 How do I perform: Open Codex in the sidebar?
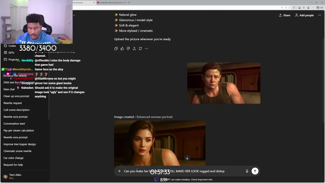(10, 46)
